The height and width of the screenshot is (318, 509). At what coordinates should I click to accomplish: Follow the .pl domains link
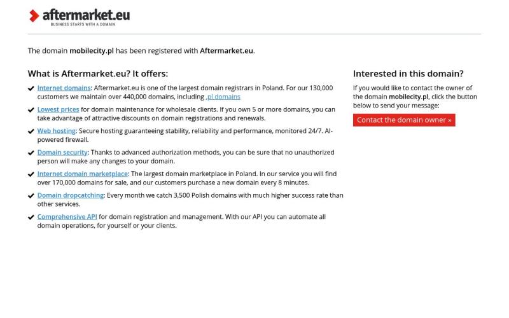pos(223,97)
